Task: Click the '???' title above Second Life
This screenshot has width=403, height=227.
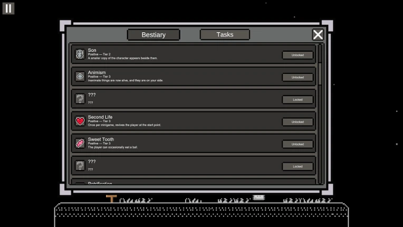Action: click(x=92, y=95)
